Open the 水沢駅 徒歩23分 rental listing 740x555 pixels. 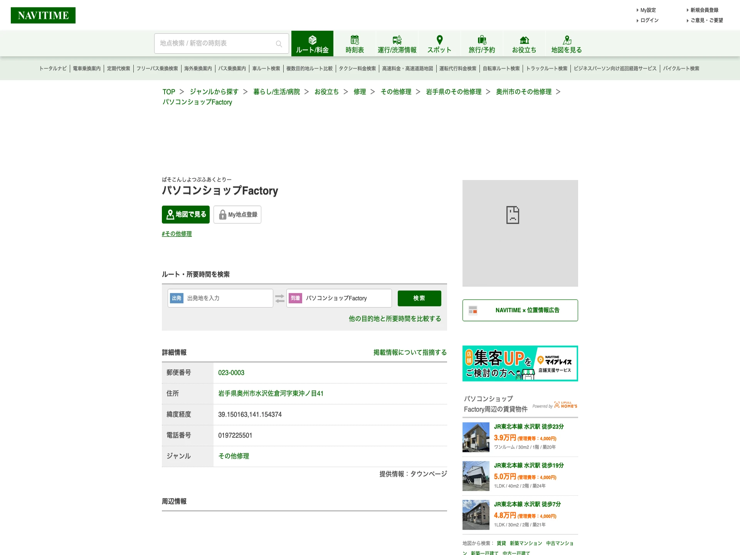[x=529, y=427]
